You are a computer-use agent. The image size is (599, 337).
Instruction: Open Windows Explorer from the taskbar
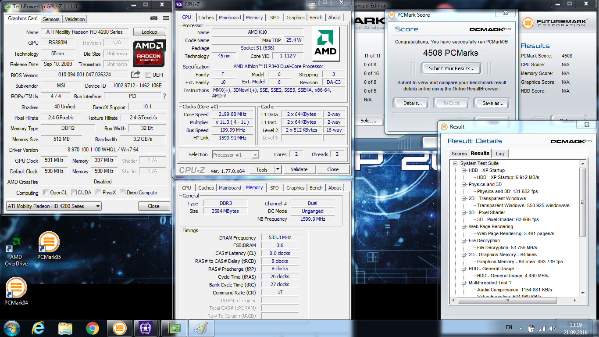point(65,328)
